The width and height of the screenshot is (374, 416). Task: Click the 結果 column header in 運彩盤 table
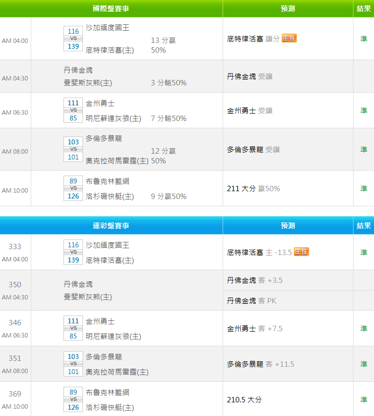tap(364, 226)
